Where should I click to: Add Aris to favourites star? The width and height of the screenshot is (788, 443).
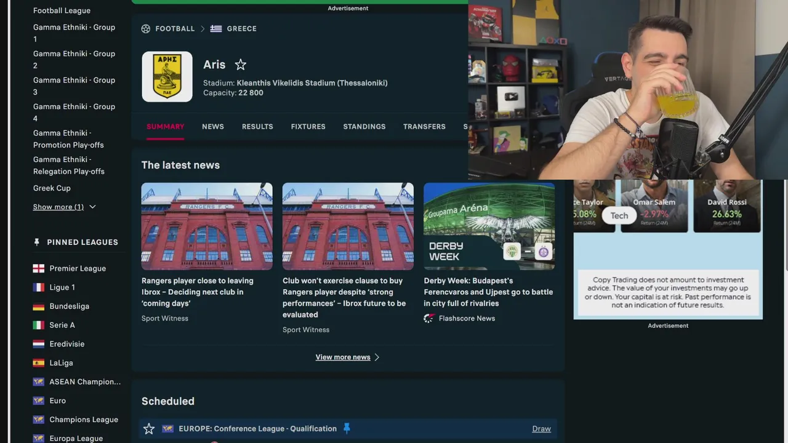241,65
